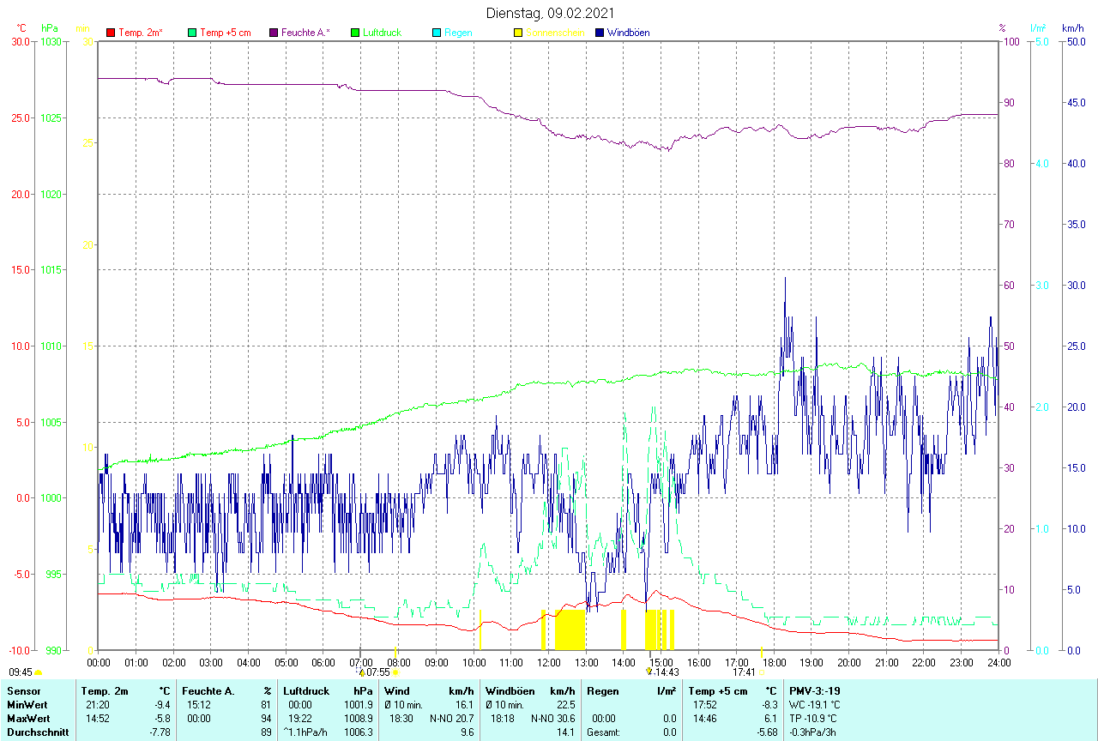Click the 'Temp. 2m' column header in the table
1098x741 pixels.
pyautogui.click(x=105, y=690)
